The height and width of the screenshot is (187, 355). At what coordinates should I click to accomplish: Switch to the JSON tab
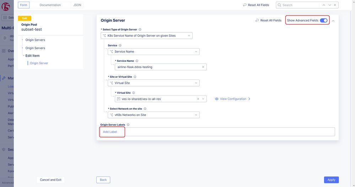[77, 5]
